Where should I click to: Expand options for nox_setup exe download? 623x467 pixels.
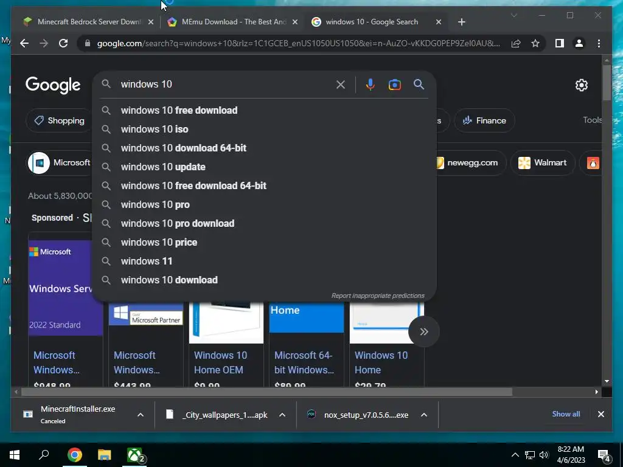[x=424, y=415]
